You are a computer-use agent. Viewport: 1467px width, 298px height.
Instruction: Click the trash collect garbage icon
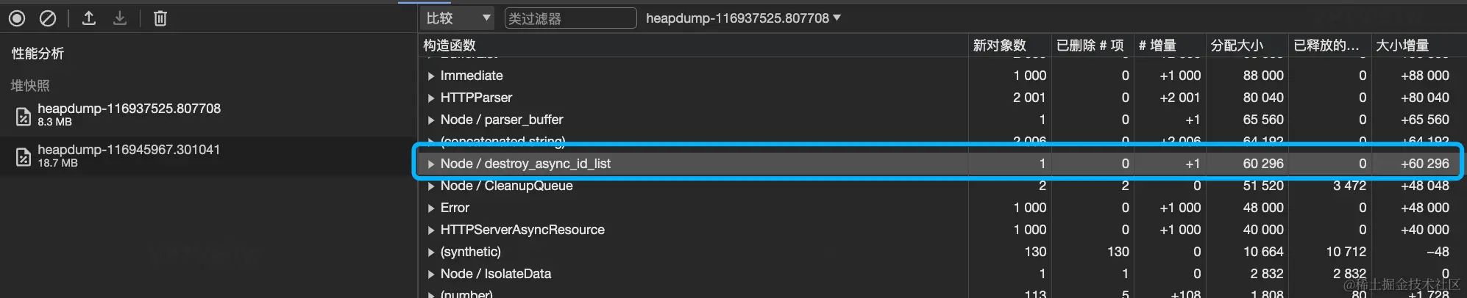point(160,18)
